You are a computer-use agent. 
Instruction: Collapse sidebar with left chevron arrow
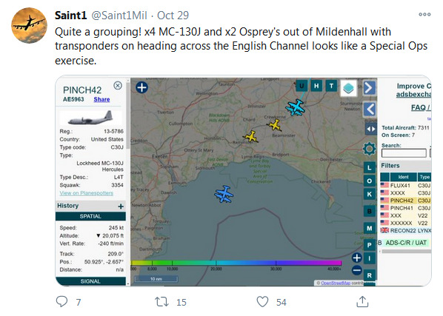(x=370, y=110)
